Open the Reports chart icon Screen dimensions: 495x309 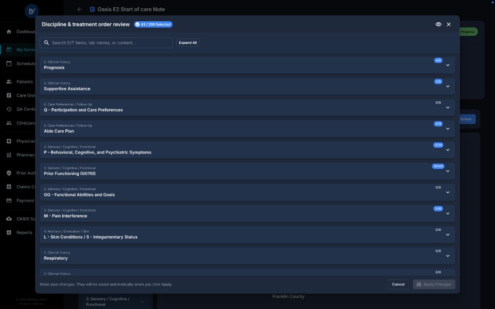tap(9, 232)
